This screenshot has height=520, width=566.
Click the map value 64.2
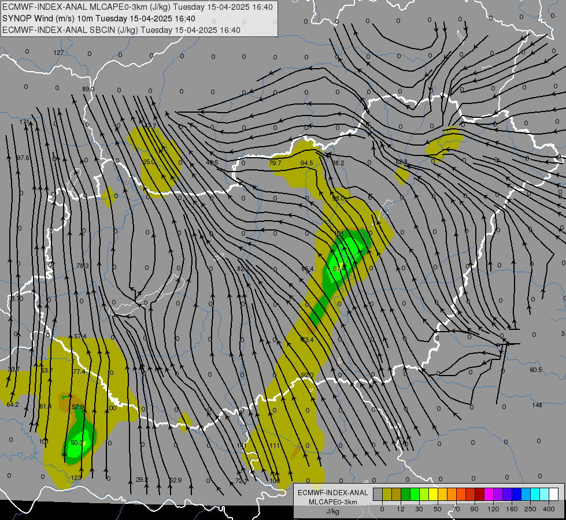13,404
